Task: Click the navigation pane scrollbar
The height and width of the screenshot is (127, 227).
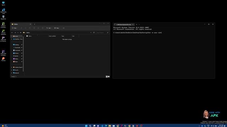Action: 23,54
